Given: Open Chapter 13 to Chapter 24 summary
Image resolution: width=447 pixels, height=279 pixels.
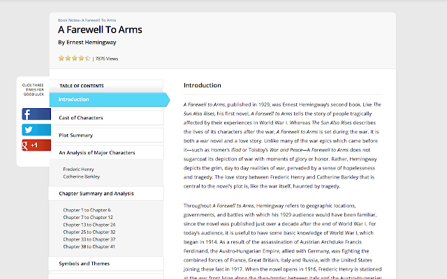Looking at the screenshot, I should pyautogui.click(x=89, y=225).
